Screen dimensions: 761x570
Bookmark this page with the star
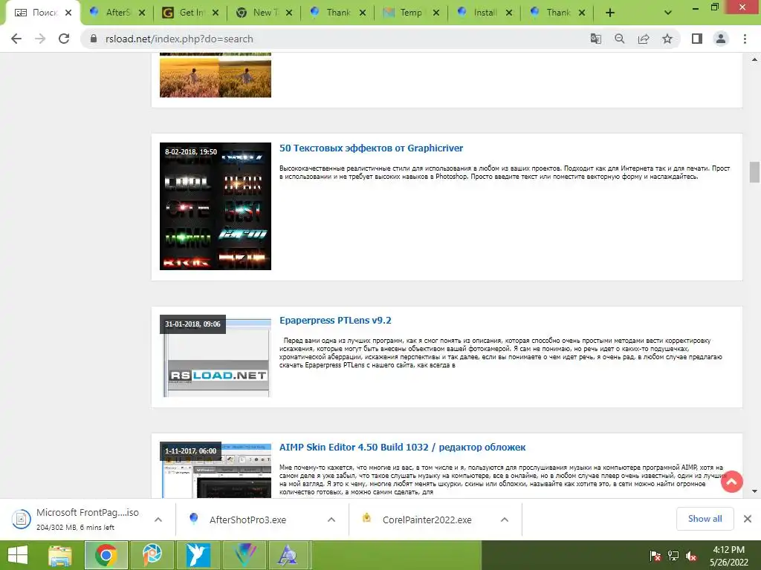coord(667,39)
